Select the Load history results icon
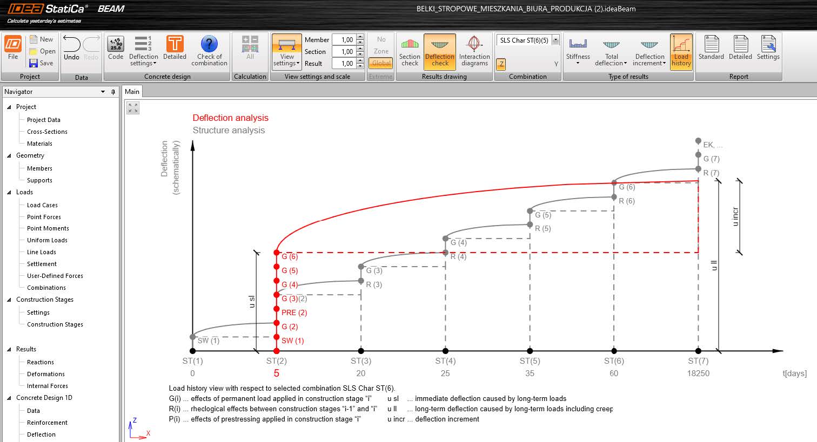Viewport: 817px width, 442px height. (x=681, y=51)
